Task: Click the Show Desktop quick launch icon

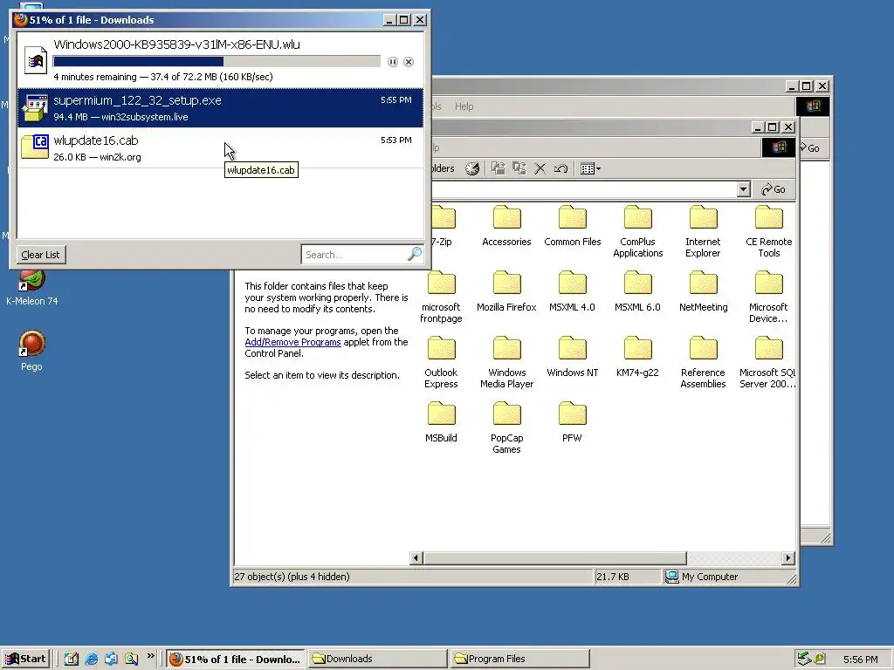Action: point(72,659)
